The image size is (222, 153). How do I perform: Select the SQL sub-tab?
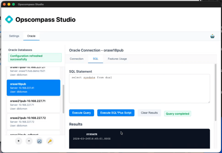(95, 59)
